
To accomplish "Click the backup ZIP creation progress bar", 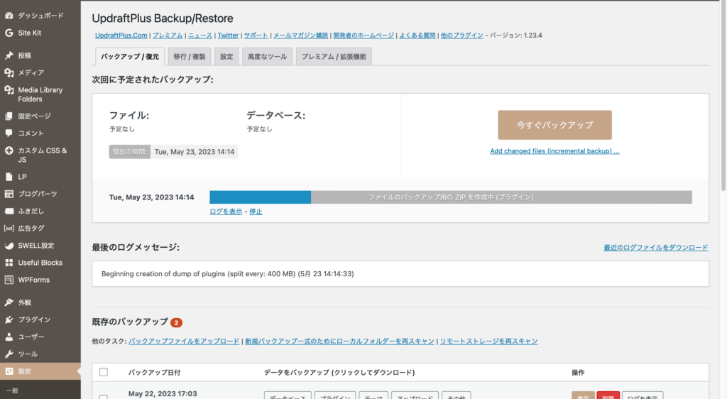I will 451,197.
